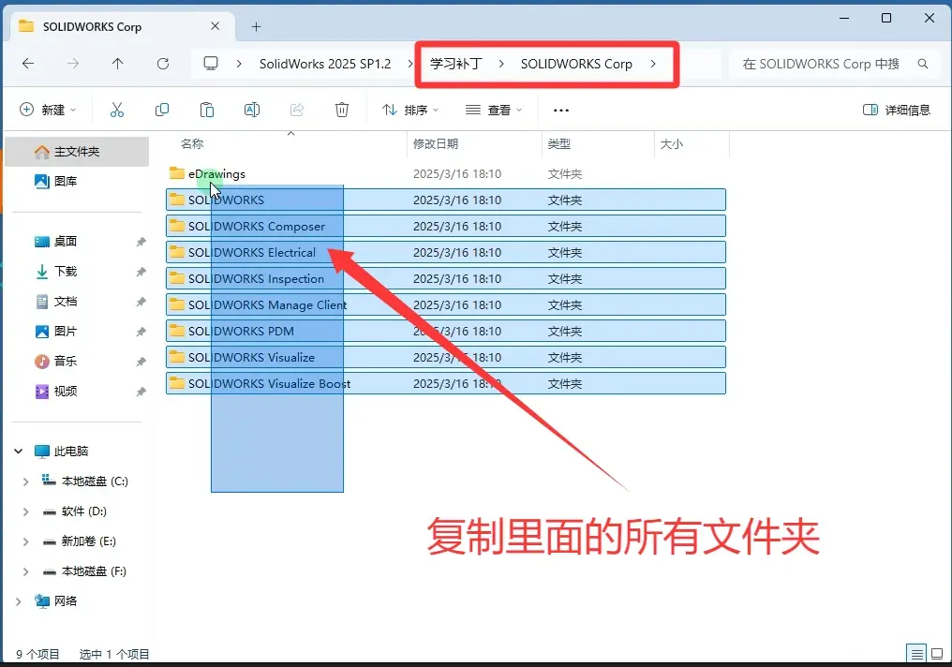Screen dimensions: 952x667
Task: Select the SOLIDWORKS Manage Client folder
Action: (x=446, y=304)
